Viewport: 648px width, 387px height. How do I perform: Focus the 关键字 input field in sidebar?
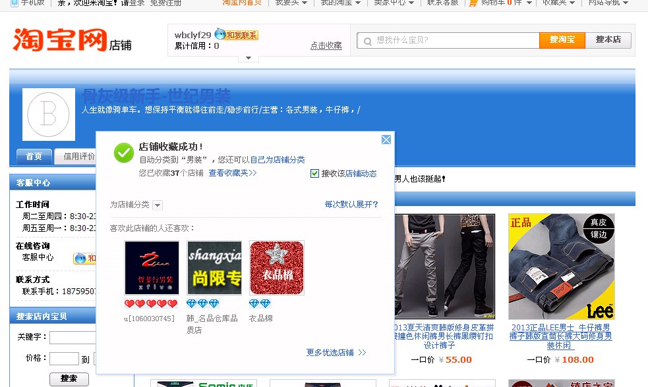73,338
